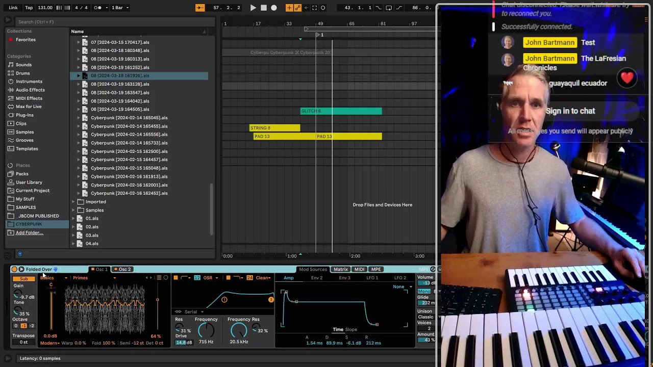
Task: Set Sub octave to 0
Action: 16,326
